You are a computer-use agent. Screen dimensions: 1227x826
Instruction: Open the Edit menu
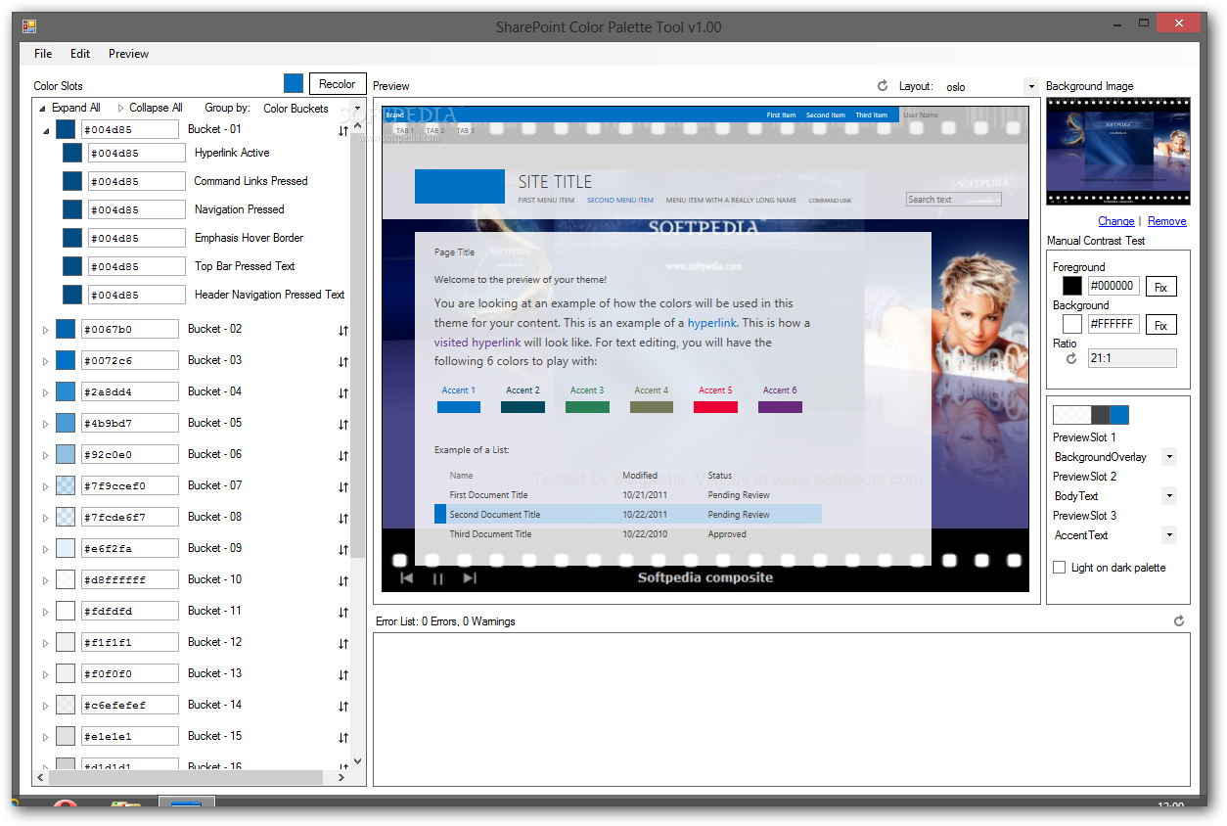[80, 54]
